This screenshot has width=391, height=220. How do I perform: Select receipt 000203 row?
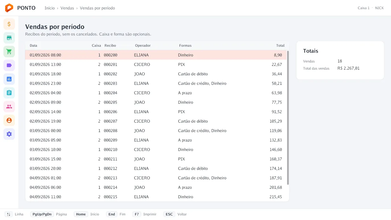point(156,83)
